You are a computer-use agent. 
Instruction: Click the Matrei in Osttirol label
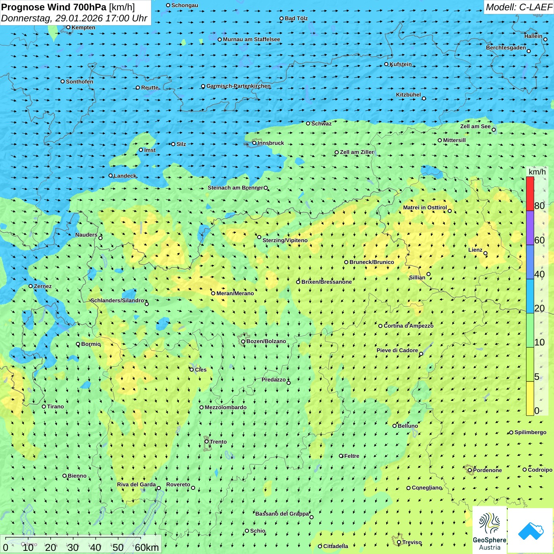click(x=425, y=207)
